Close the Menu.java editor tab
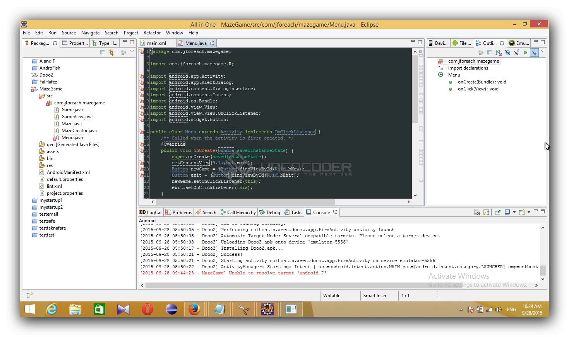 (212, 43)
